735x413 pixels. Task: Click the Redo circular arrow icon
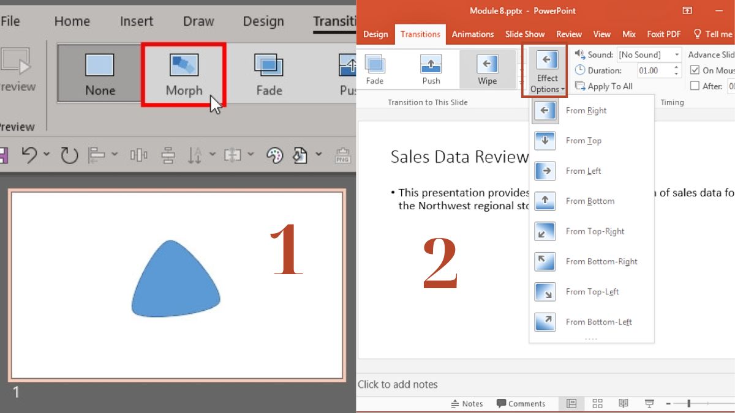(69, 155)
